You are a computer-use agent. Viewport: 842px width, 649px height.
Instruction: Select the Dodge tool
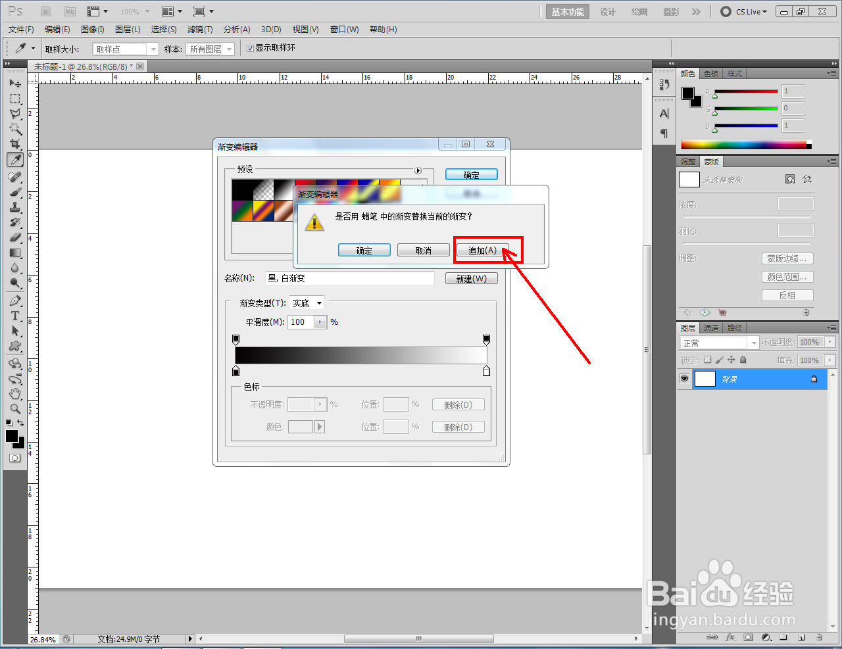pyautogui.click(x=15, y=283)
